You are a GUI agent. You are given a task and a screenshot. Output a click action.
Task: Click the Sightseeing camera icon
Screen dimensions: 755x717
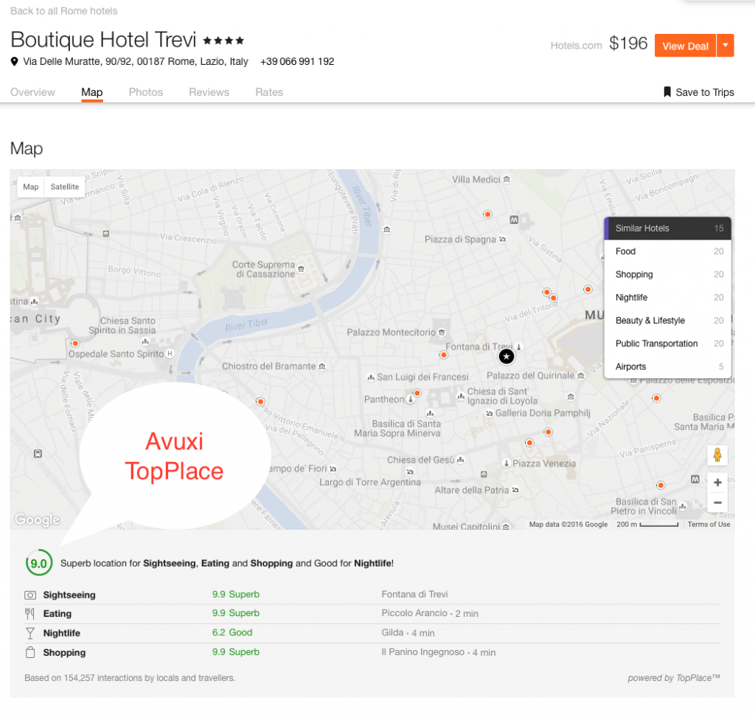(30, 595)
